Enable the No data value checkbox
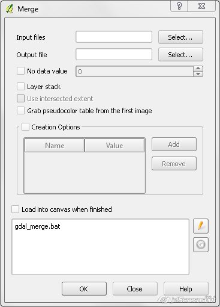The height and width of the screenshot is (307, 220). [x=20, y=71]
